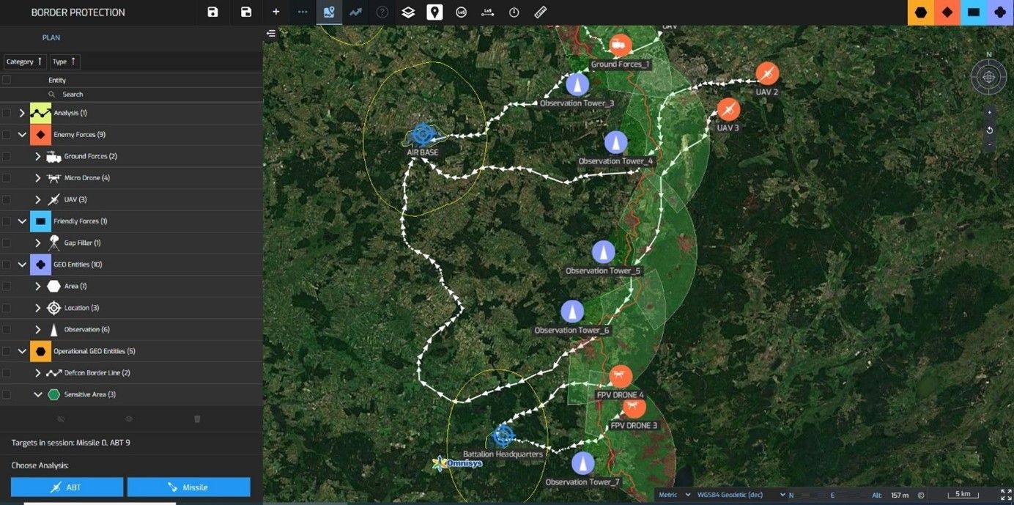Select the highlighted map view toolbar icon
The width and height of the screenshot is (1014, 505).
(329, 12)
